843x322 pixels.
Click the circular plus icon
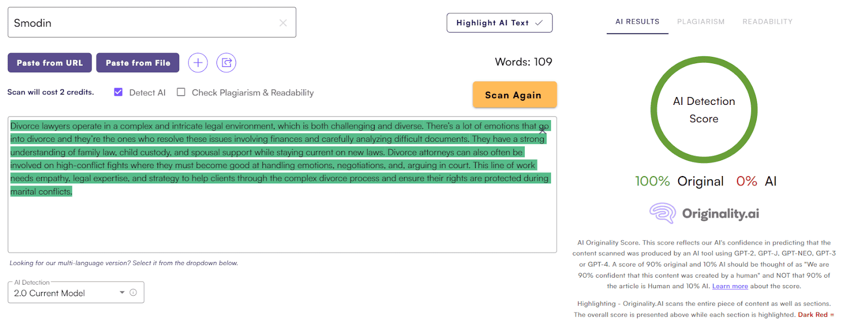point(198,63)
